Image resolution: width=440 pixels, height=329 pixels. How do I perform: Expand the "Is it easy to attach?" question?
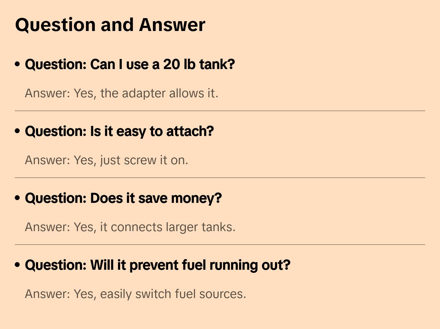pyautogui.click(x=119, y=131)
